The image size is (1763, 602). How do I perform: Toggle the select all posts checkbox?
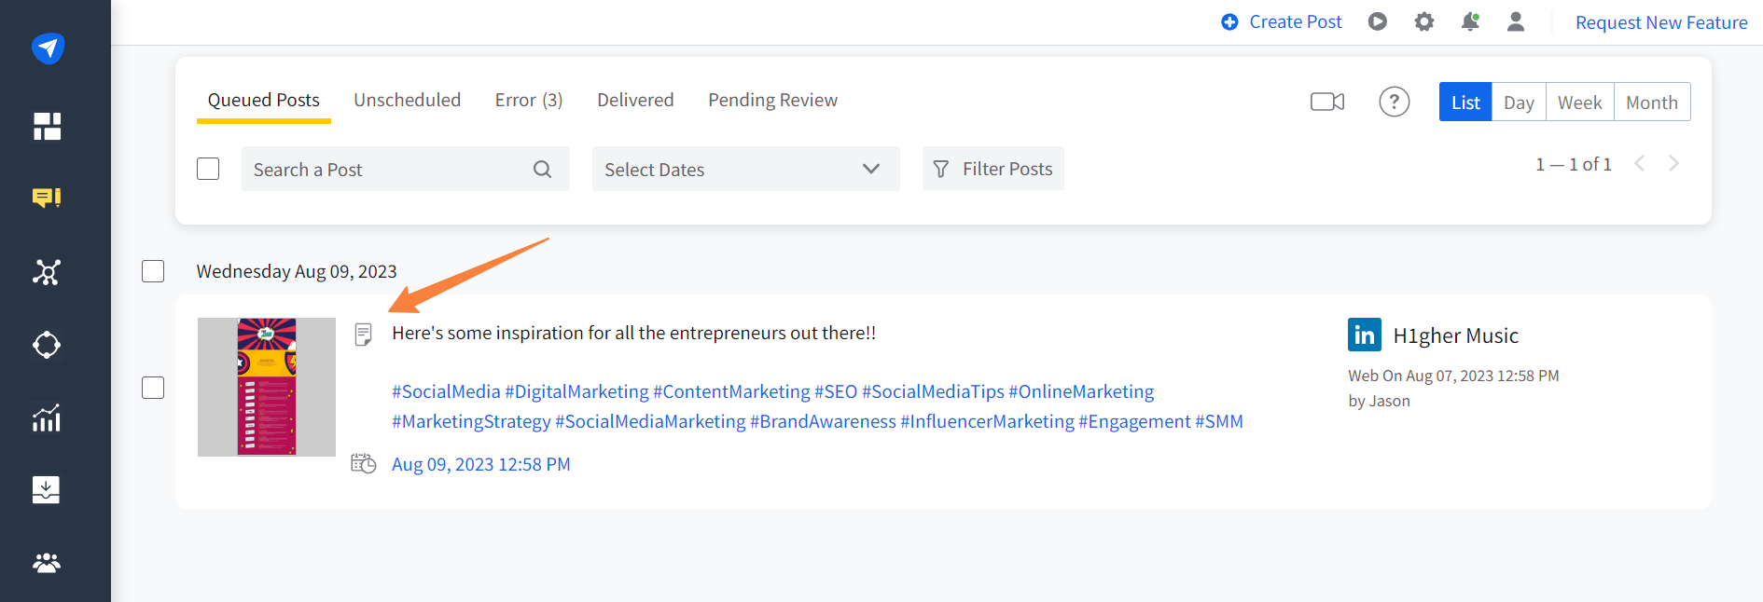208,169
